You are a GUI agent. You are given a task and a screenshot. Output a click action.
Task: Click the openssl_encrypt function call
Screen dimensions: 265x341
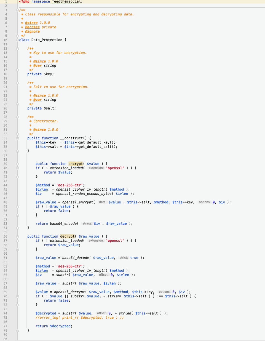[x=77, y=202]
